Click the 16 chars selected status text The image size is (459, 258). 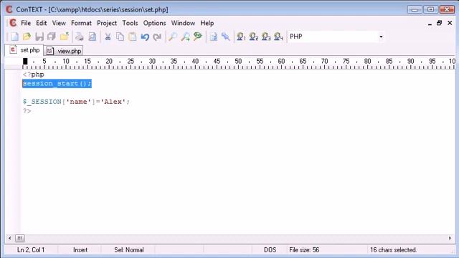point(393,250)
